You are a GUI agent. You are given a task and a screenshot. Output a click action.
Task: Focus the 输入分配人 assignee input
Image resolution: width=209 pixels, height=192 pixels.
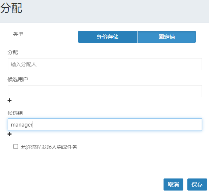(x=105, y=64)
